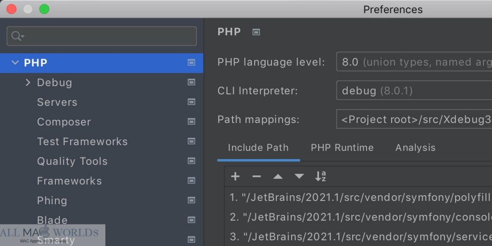
Task: Click the Add include path plus icon
Action: [x=235, y=176]
